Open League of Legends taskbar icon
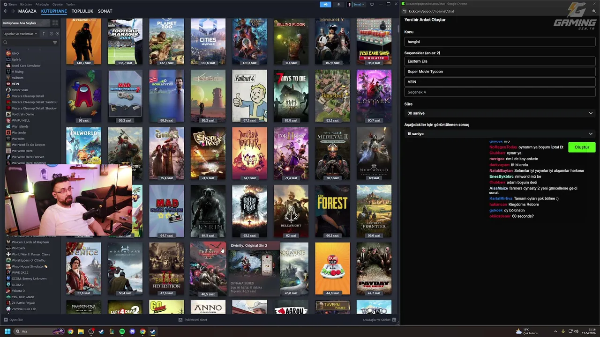Viewport: 600px width, 337px height. (x=112, y=331)
